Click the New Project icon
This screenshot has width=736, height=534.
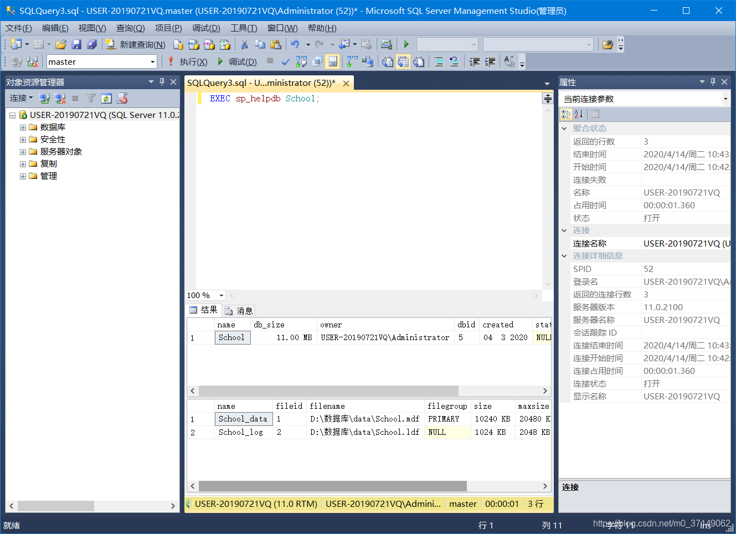click(x=16, y=44)
